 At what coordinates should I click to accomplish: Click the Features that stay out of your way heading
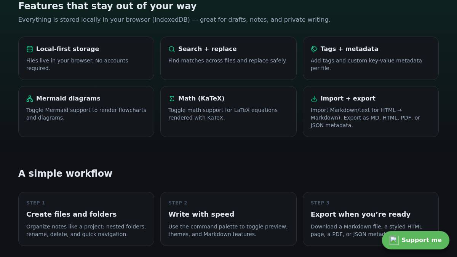[107, 6]
